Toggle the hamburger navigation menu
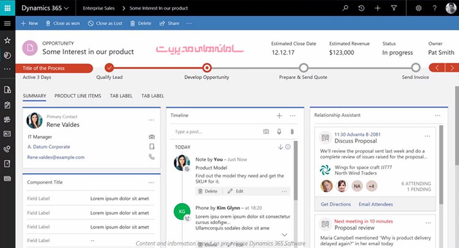The width and height of the screenshot is (459, 248). pyautogui.click(x=7, y=23)
